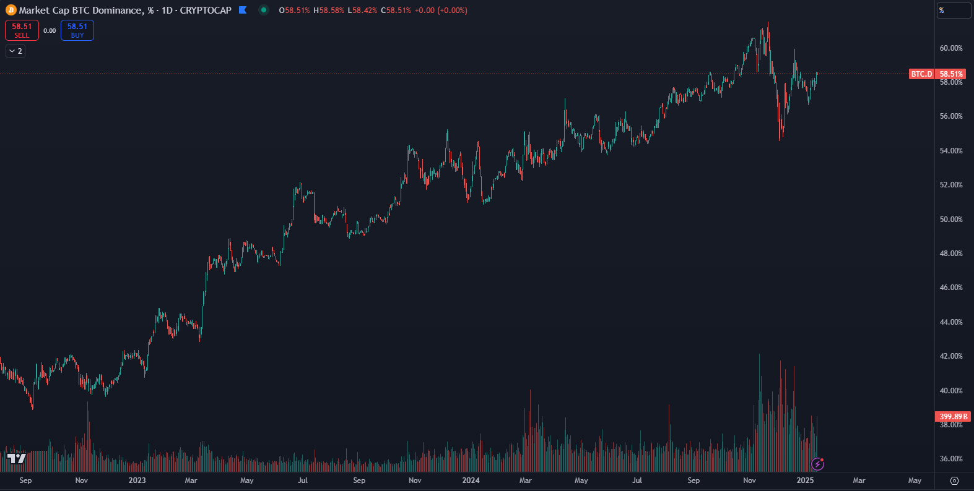
Task: Click the red BTC.D symbol label
Action: (x=921, y=74)
